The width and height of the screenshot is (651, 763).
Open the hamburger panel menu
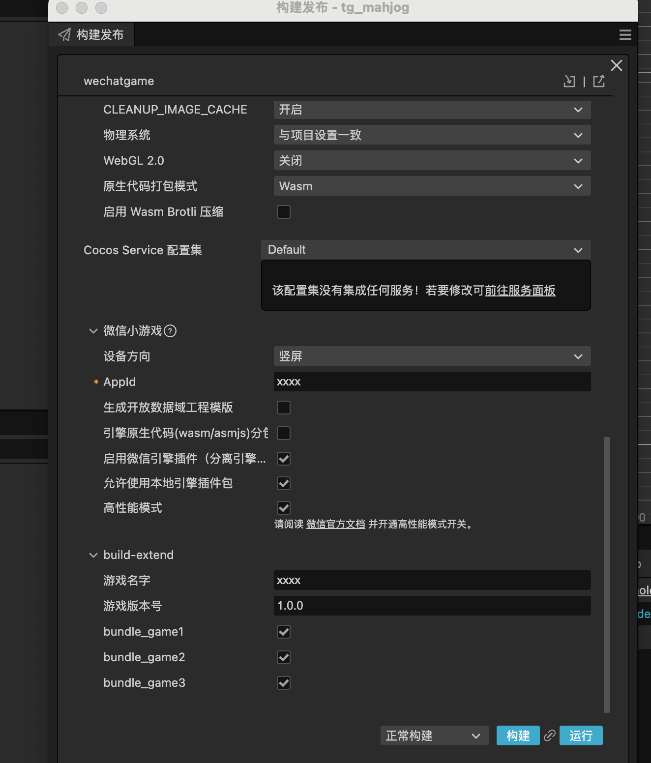tap(625, 35)
